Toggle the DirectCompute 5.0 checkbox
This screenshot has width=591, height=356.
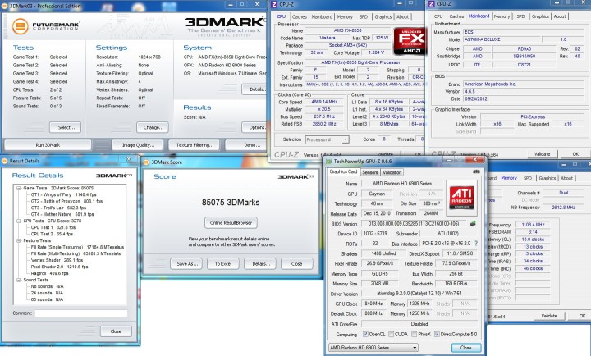click(x=437, y=334)
